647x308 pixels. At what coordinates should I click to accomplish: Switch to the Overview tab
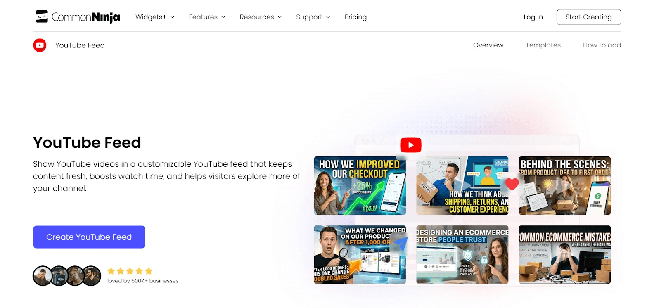(488, 45)
